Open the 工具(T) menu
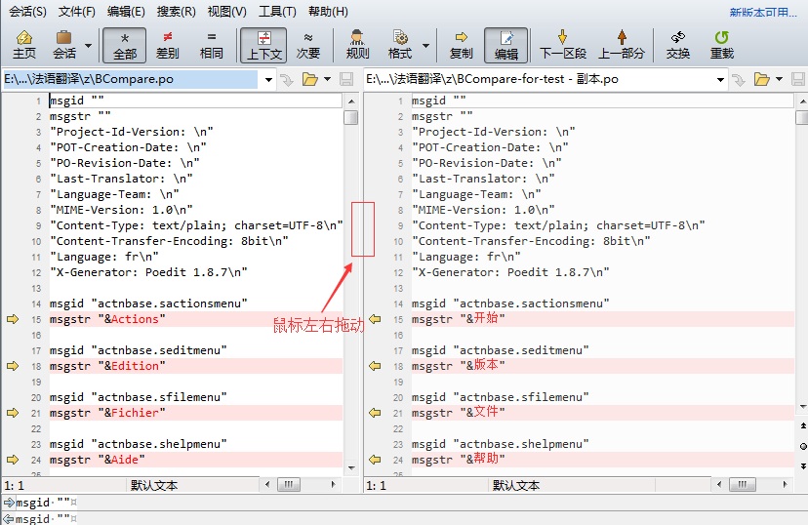Screen dimensions: 808x525 [x=277, y=12]
